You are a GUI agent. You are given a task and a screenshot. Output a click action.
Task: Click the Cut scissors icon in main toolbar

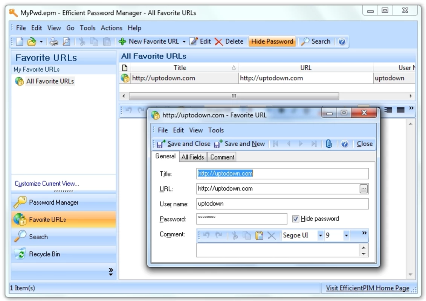click(x=82, y=41)
